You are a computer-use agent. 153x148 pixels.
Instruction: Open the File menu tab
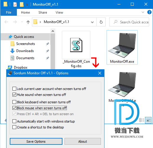pyautogui.click(x=9, y=12)
